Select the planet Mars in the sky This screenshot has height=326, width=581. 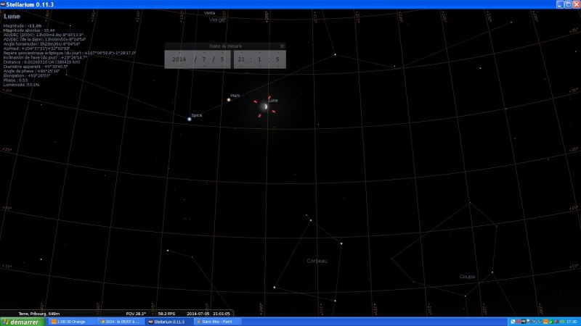229,100
